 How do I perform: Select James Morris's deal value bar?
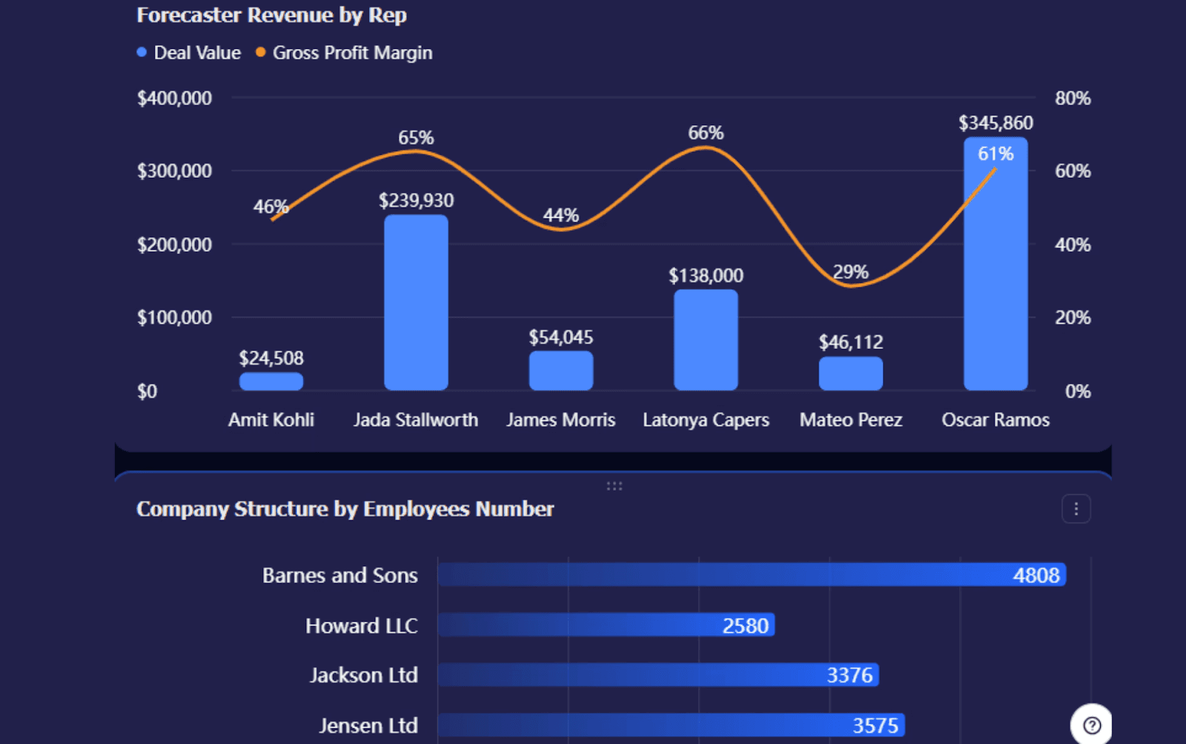tap(561, 371)
